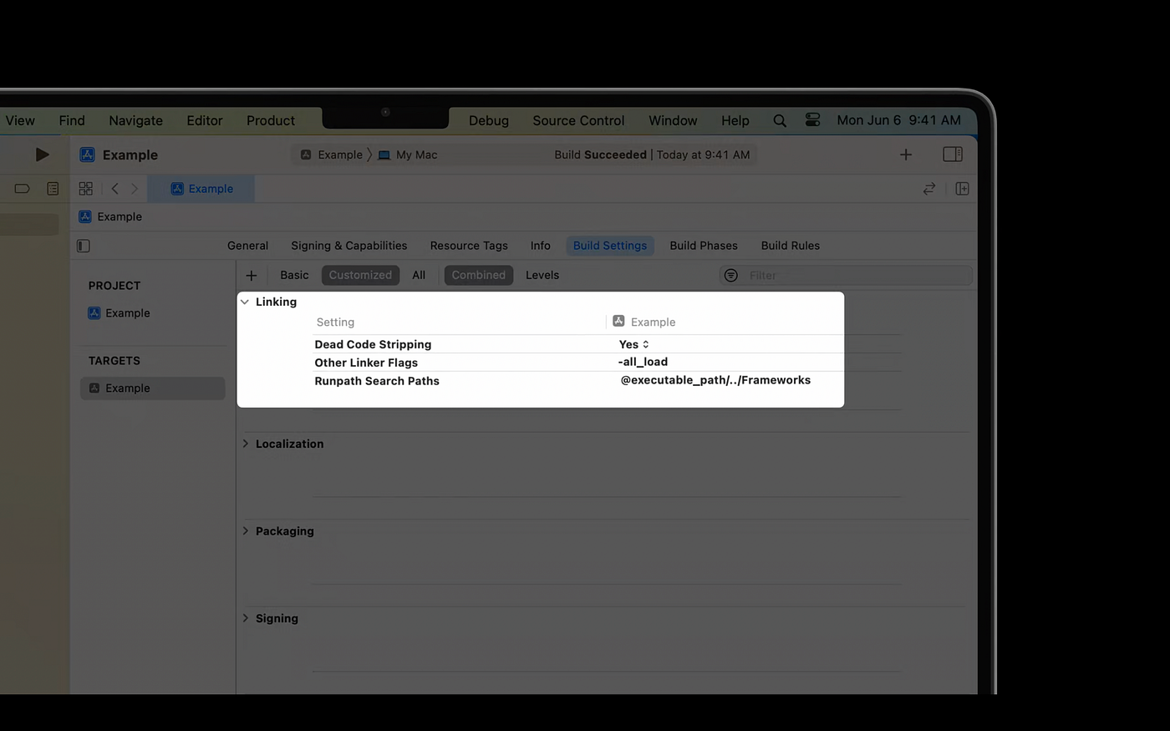Screen dimensions: 1170x731
Task: Open the related items grid icon
Action: tap(85, 189)
